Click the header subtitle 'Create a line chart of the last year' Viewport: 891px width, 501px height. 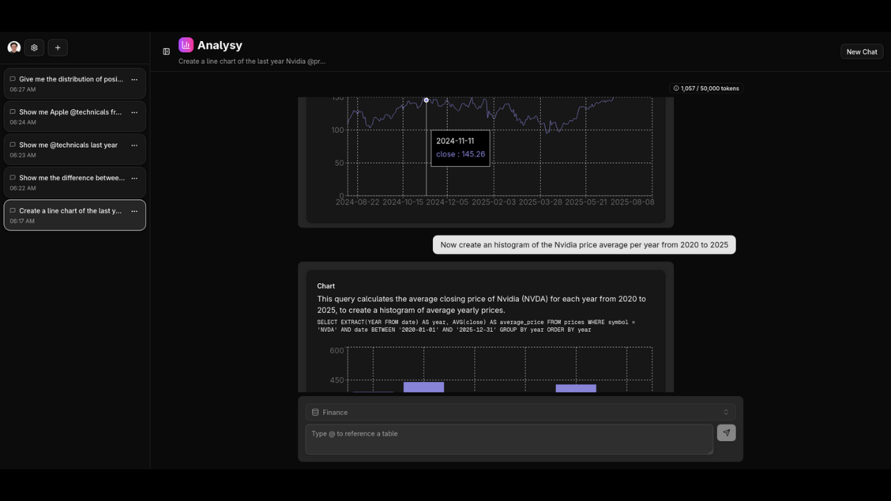click(x=252, y=61)
